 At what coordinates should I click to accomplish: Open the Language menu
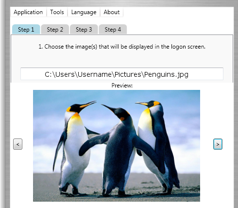84,12
